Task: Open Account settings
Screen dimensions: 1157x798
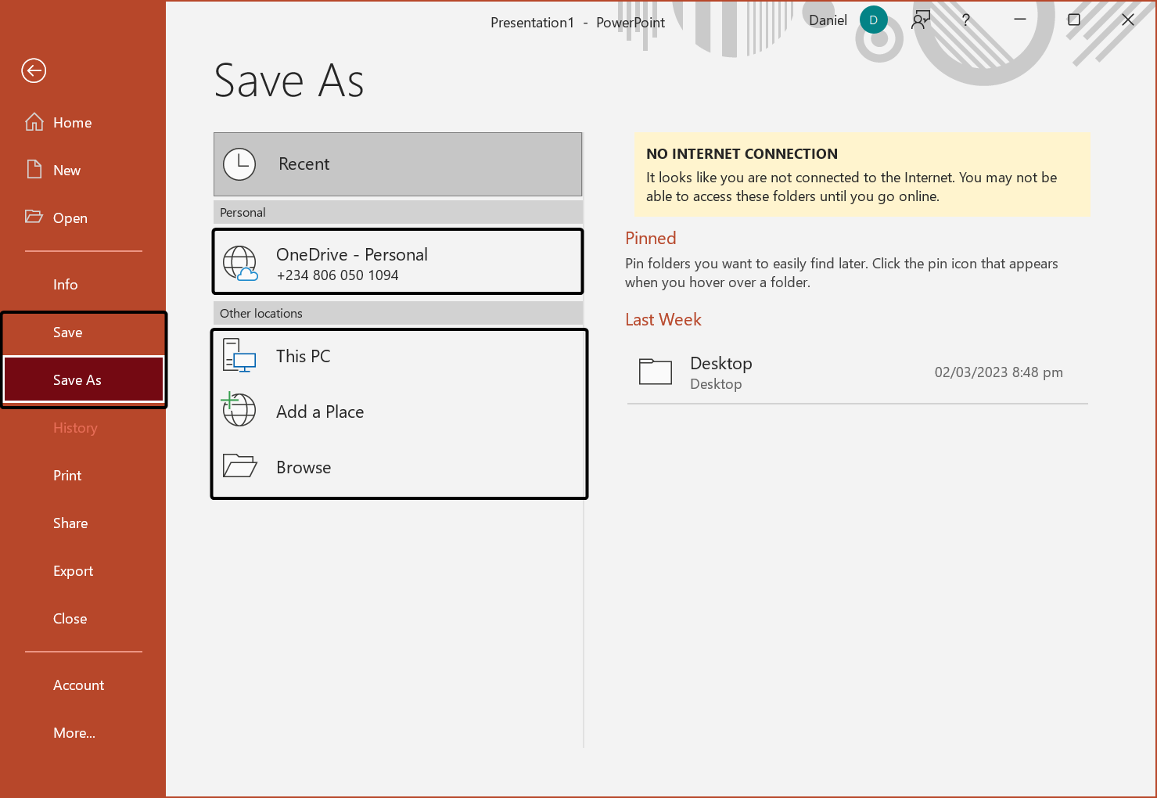Action: pos(78,685)
